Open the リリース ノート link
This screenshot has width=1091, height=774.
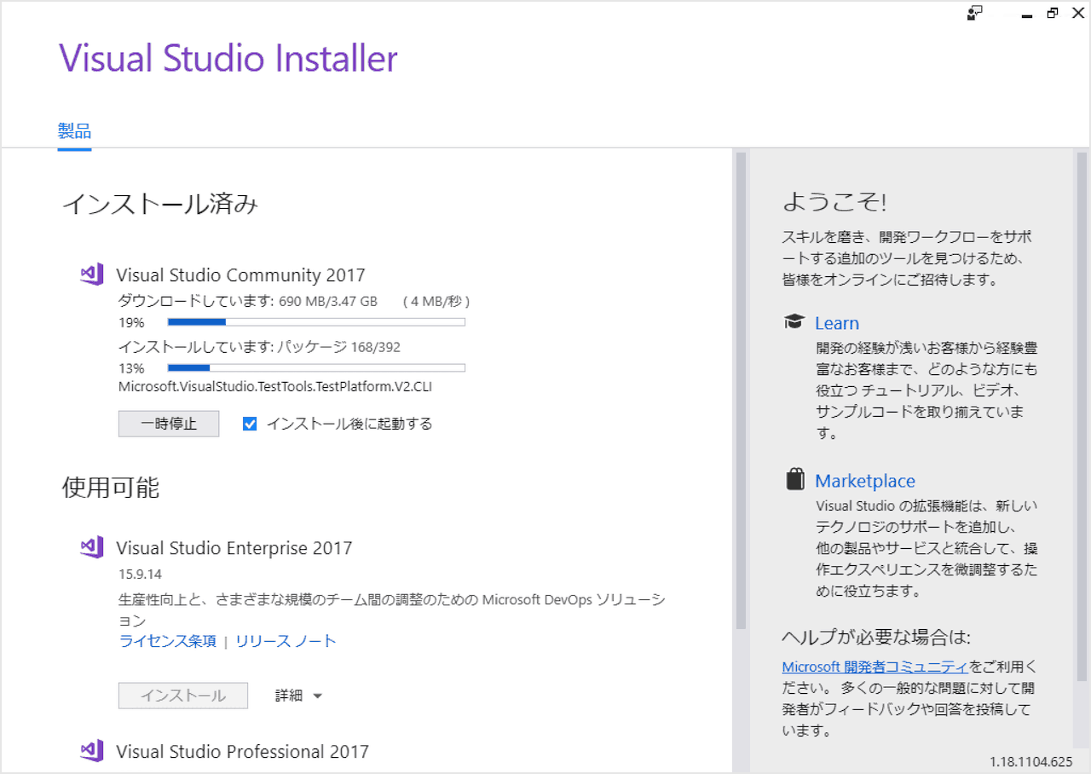click(286, 641)
